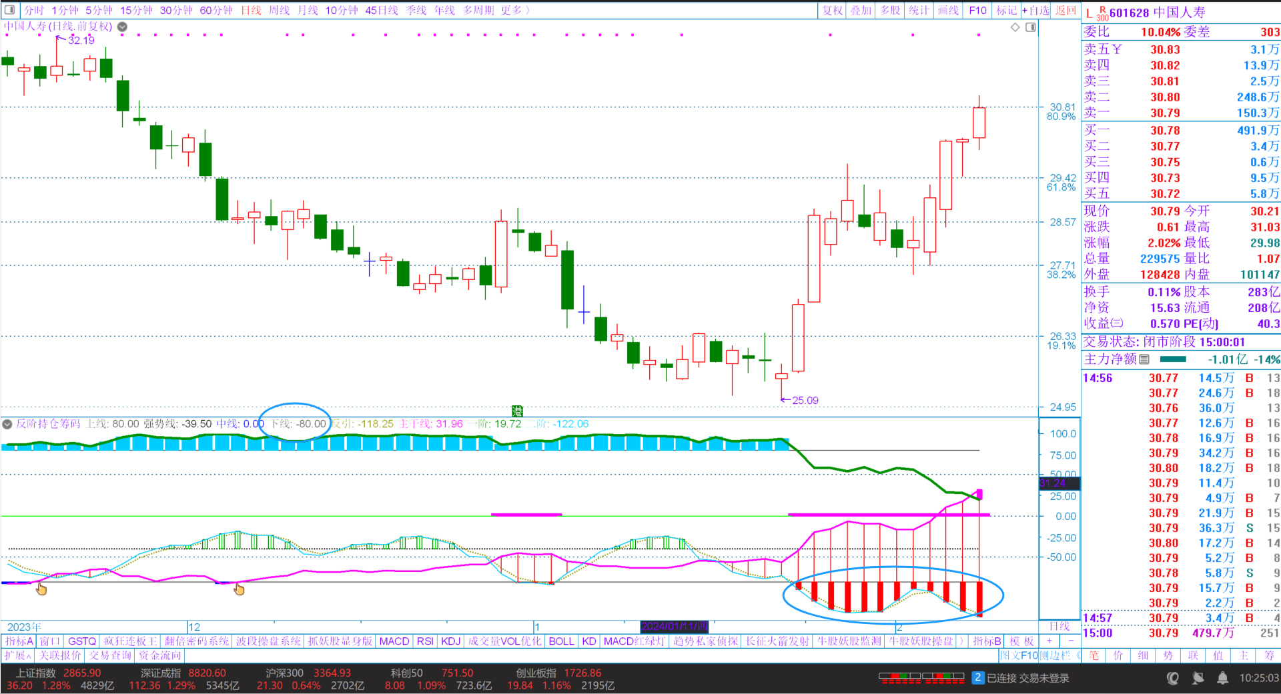Open the 指标B indicator group
The height and width of the screenshot is (694, 1281).
pos(987,641)
